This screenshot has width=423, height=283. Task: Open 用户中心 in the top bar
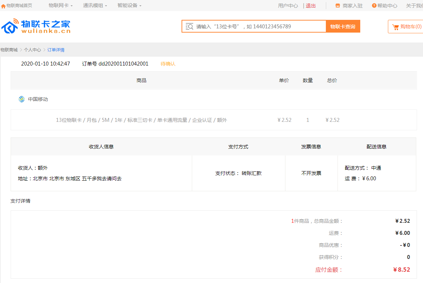point(288,6)
